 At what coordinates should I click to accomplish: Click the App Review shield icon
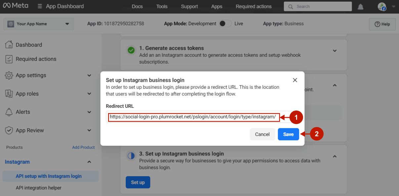9,130
